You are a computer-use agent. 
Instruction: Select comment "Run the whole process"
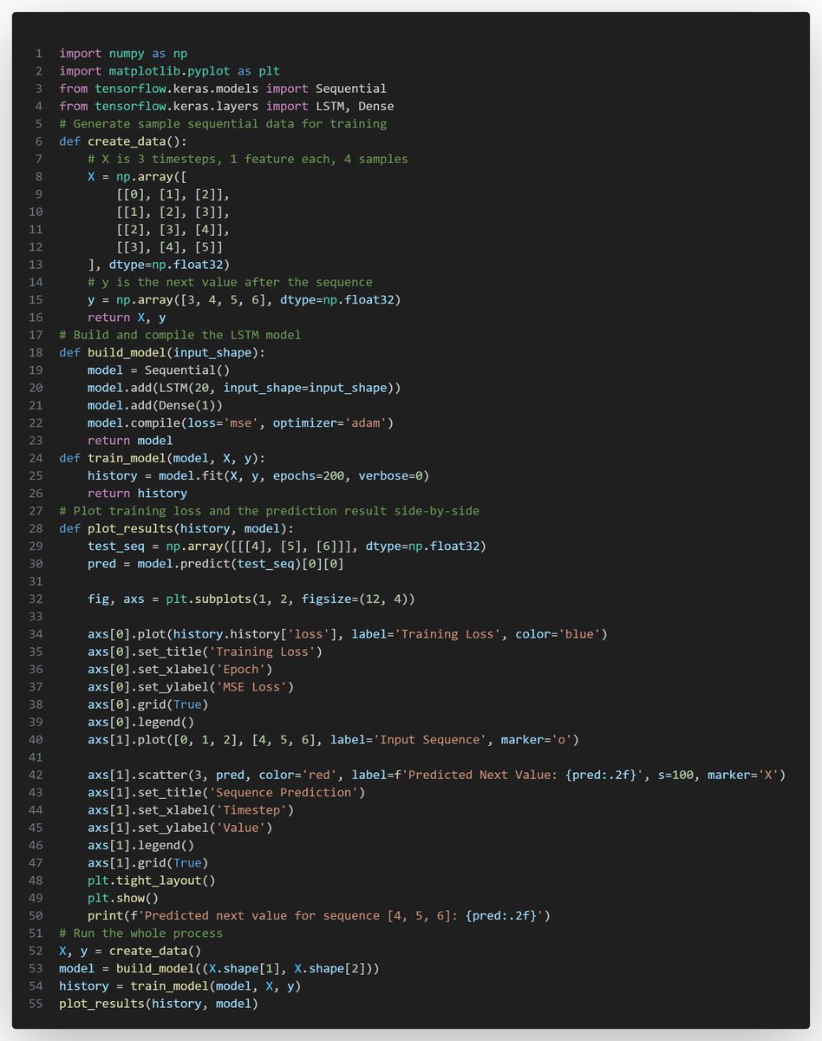pyautogui.click(x=140, y=933)
